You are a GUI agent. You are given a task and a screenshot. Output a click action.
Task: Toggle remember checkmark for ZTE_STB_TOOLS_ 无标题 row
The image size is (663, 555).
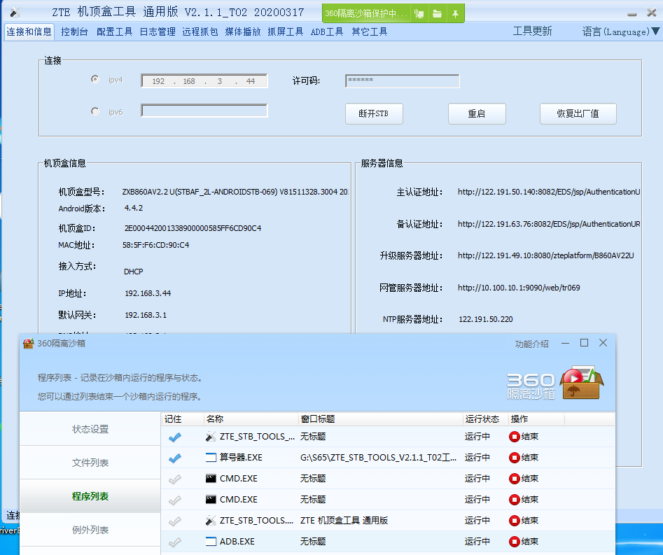tap(174, 437)
